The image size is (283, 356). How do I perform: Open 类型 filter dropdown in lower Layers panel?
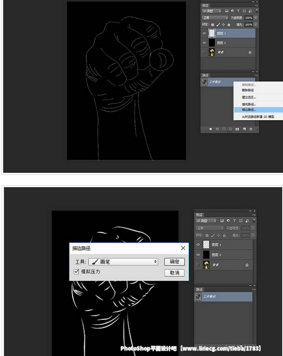coord(206,220)
